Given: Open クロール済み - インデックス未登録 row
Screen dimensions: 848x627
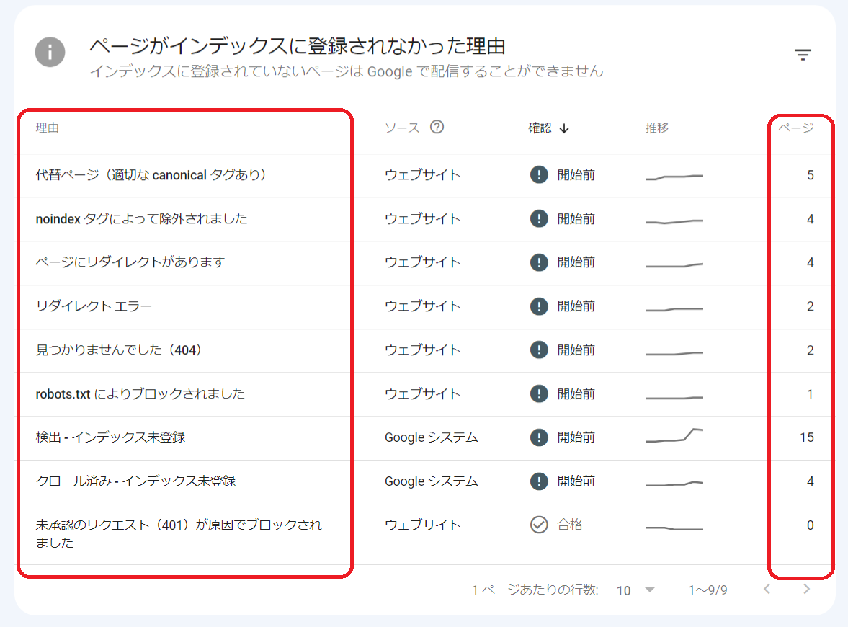Looking at the screenshot, I should 424,482.
